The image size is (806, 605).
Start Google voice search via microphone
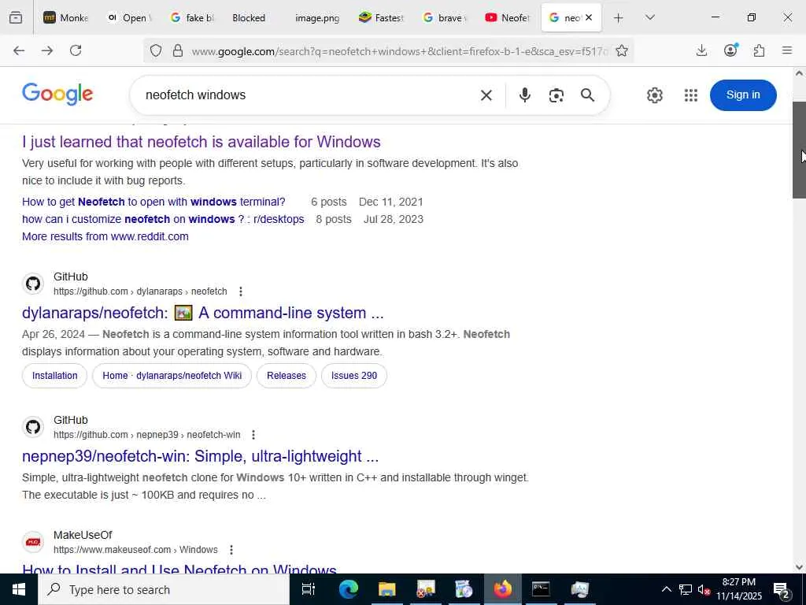(525, 95)
